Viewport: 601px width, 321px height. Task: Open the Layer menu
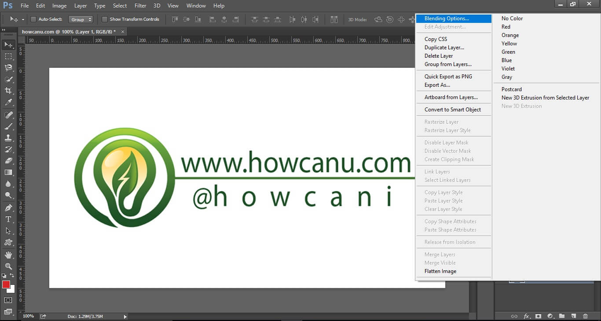81,6
